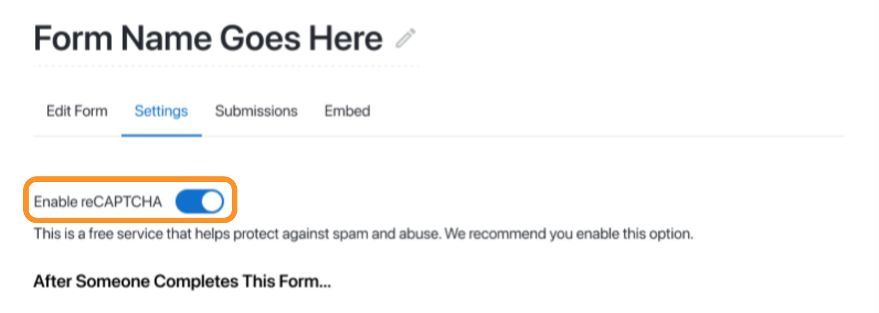Switch to the Submissions tab
The image size is (879, 313).
(x=256, y=111)
